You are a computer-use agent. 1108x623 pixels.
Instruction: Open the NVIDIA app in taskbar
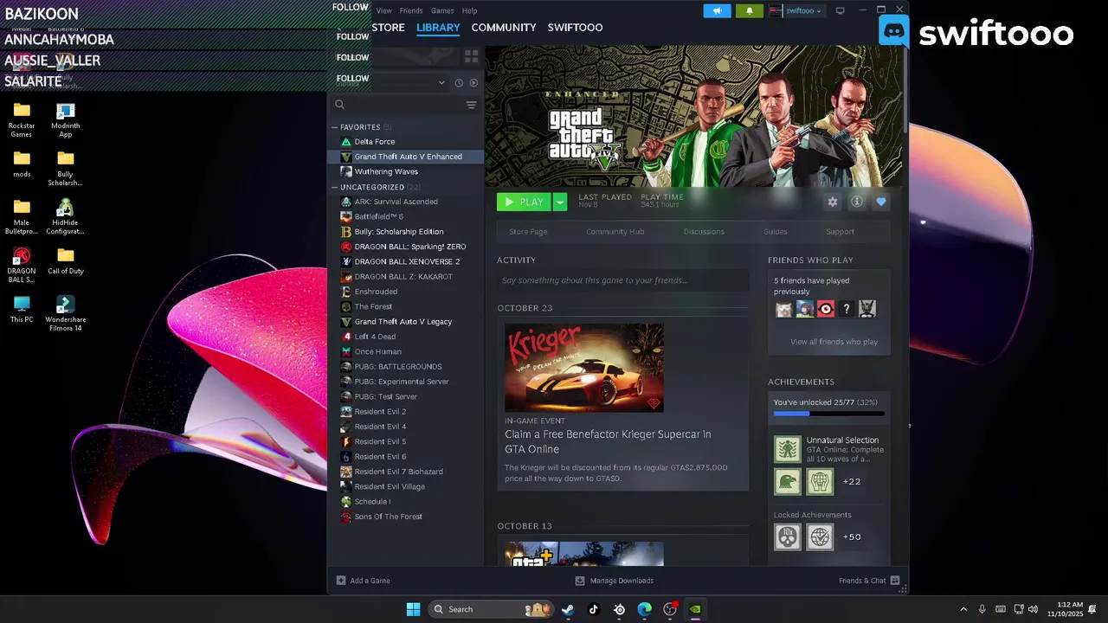[x=695, y=609]
